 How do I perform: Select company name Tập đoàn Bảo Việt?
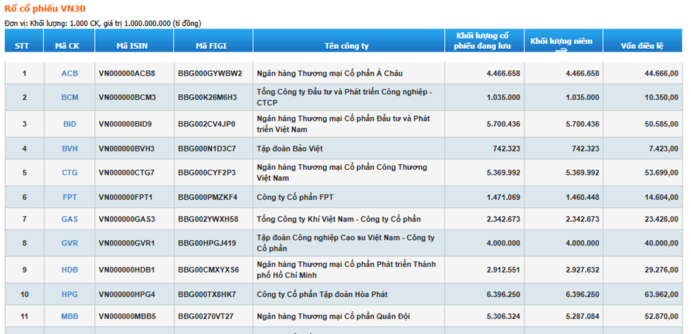(x=290, y=149)
